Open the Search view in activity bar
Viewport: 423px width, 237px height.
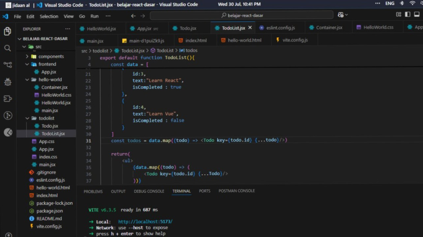tap(8, 48)
